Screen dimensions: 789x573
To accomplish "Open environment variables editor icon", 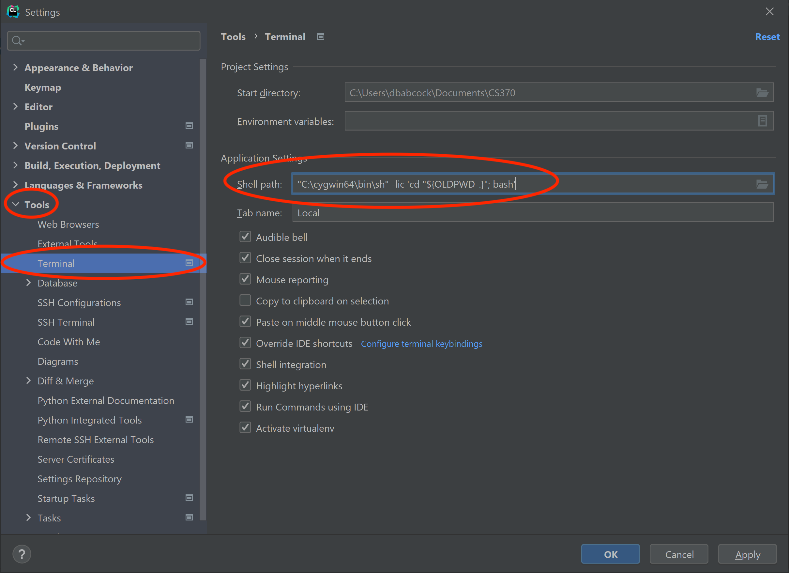I will pyautogui.click(x=762, y=121).
